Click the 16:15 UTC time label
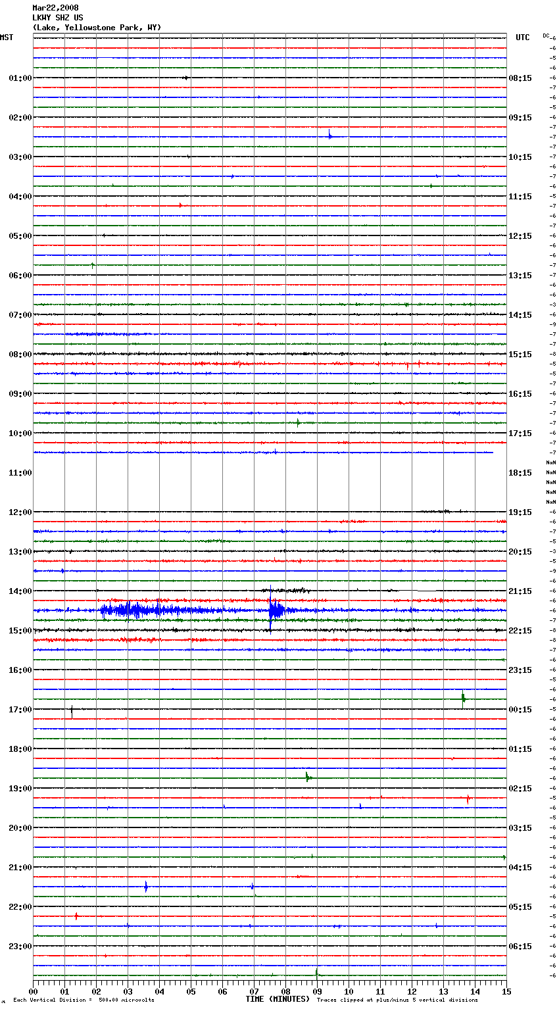 tap(520, 394)
